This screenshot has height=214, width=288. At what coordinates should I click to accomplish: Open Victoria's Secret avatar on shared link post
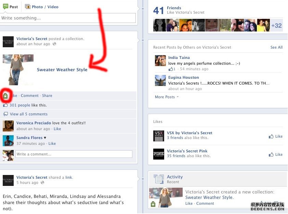(x=8, y=180)
